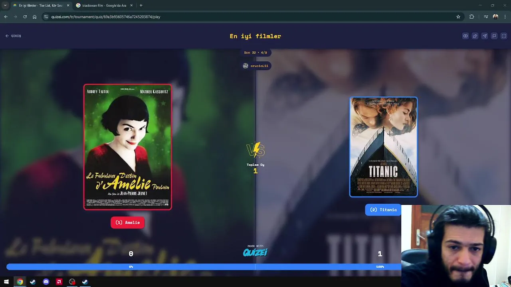Click the lightning VS emblem
This screenshot has width=511, height=287.
(x=255, y=150)
